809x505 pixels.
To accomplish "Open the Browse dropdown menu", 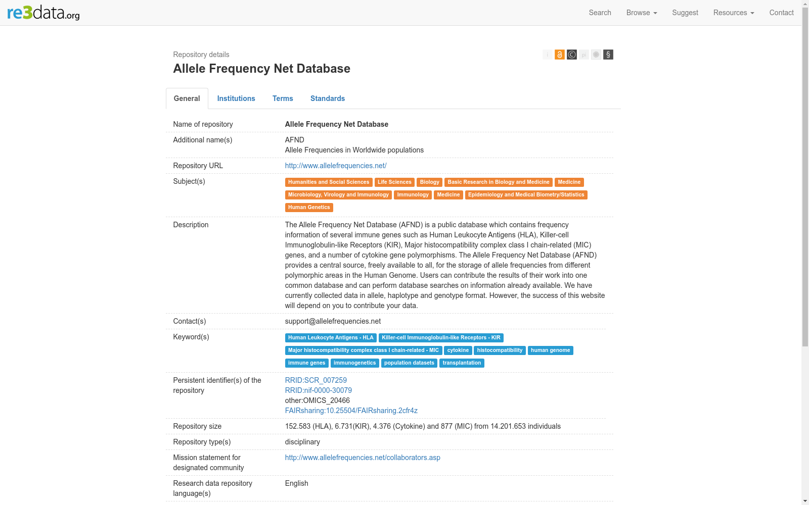I will coord(642,13).
